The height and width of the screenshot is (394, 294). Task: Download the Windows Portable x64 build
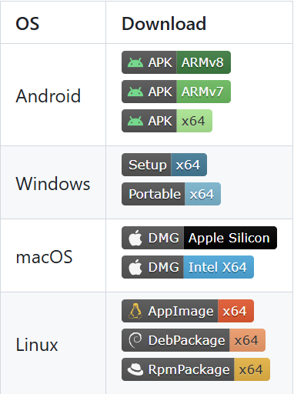tap(171, 194)
